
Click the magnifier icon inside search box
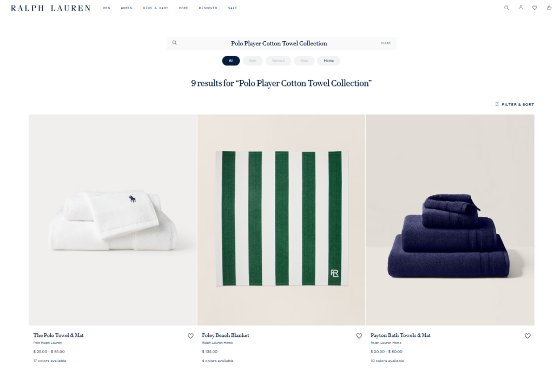pos(175,43)
